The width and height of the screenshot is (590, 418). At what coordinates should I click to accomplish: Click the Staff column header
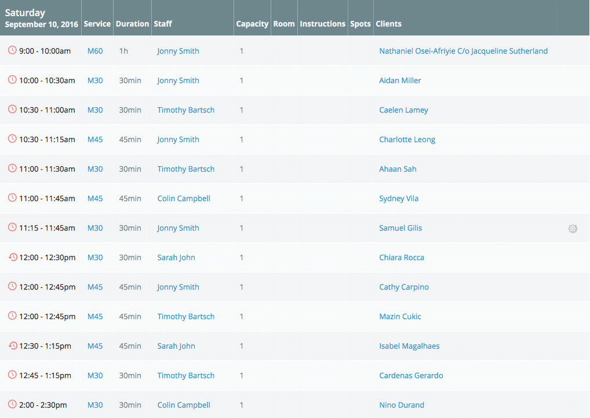point(163,24)
